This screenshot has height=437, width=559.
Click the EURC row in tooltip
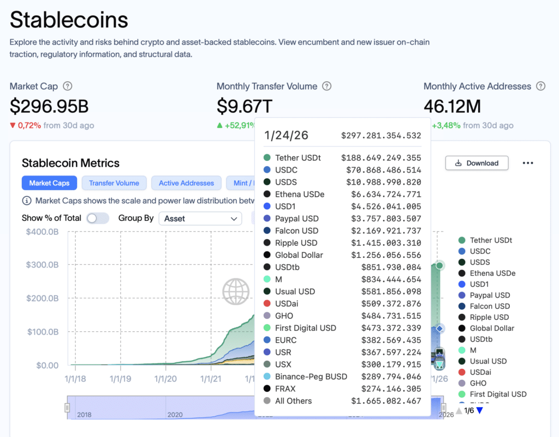342,340
